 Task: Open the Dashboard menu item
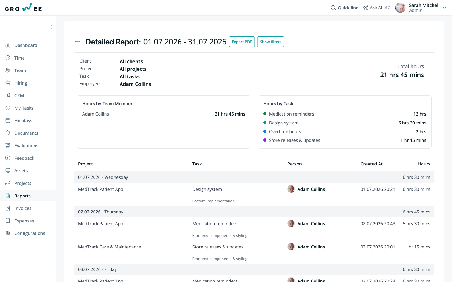click(x=28, y=45)
